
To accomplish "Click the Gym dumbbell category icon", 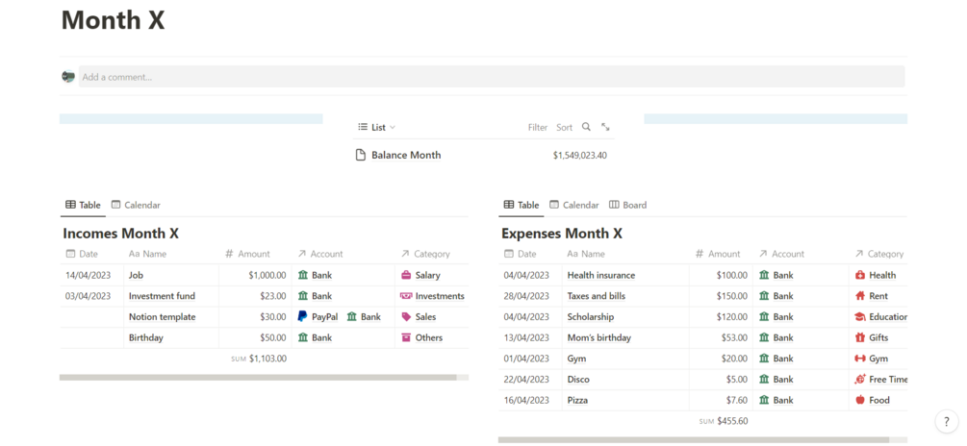I will (x=860, y=359).
